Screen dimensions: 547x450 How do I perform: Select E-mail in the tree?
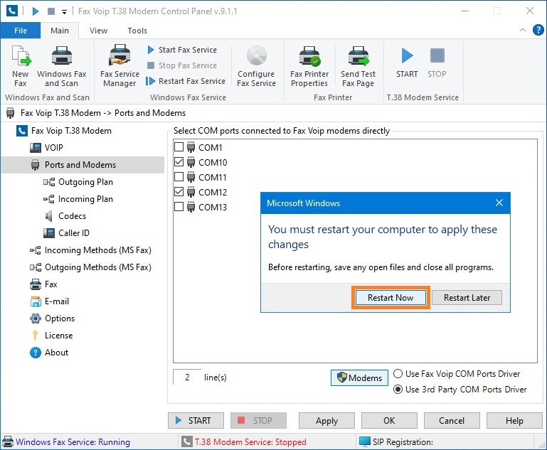(56, 301)
